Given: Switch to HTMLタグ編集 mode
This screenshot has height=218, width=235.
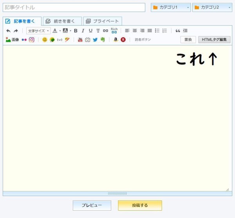Looking at the screenshot, I should (x=214, y=40).
